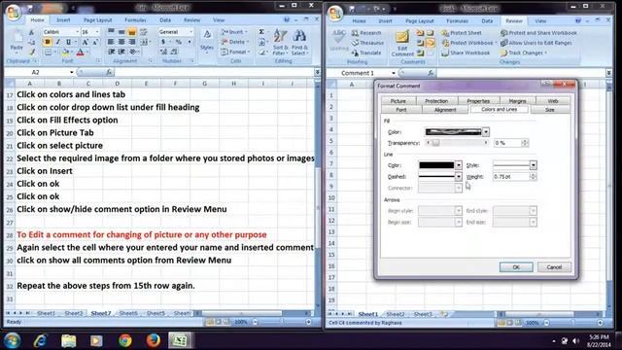Click the Format Painter brush icon

(32, 52)
